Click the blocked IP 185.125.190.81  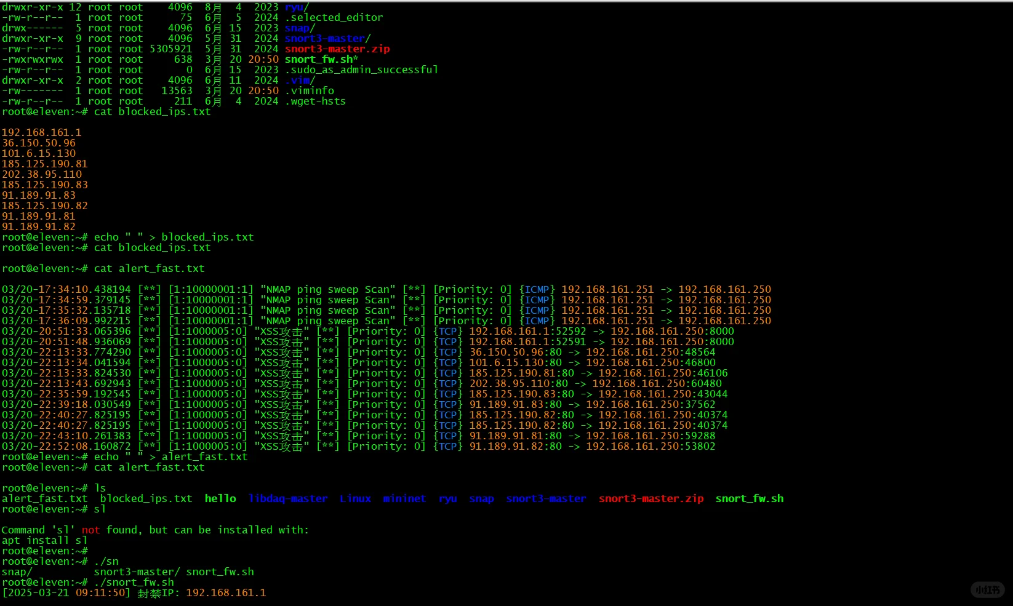click(45, 164)
